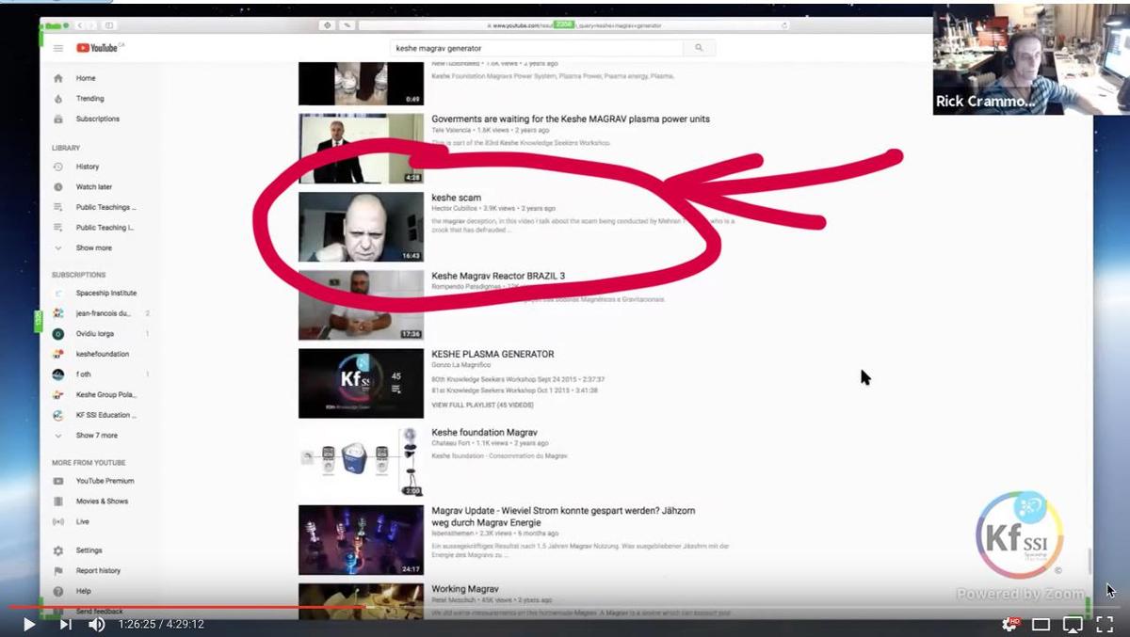The width and height of the screenshot is (1130, 637).
Task: Open the KF SSI Education channel
Action: 105,415
